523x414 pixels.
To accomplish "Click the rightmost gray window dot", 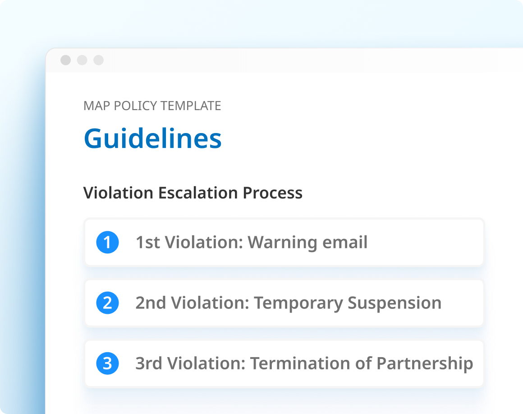I will (98, 60).
